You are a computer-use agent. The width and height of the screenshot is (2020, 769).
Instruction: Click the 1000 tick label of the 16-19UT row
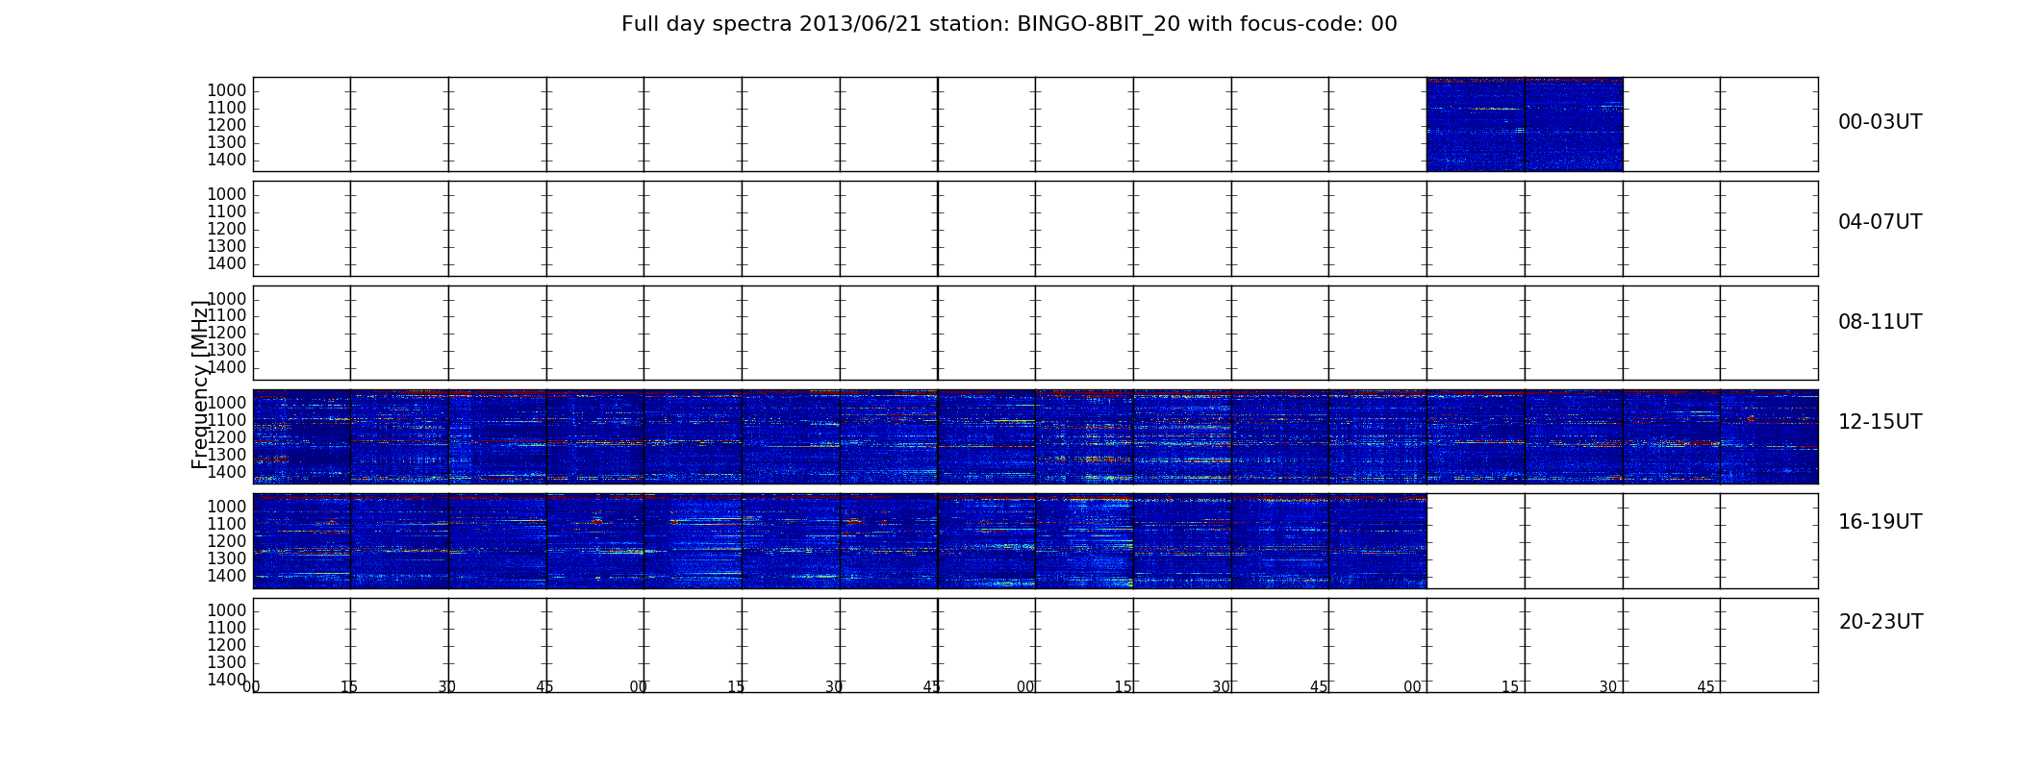pos(227,507)
